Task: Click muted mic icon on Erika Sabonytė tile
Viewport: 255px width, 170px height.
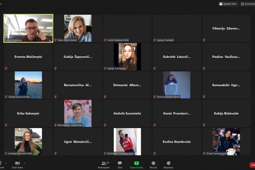Action: [6, 125]
